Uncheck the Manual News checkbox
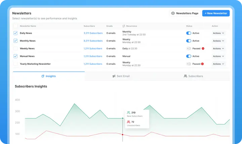Image resolution: width=242 pixels, height=144 pixels. [x=15, y=56]
